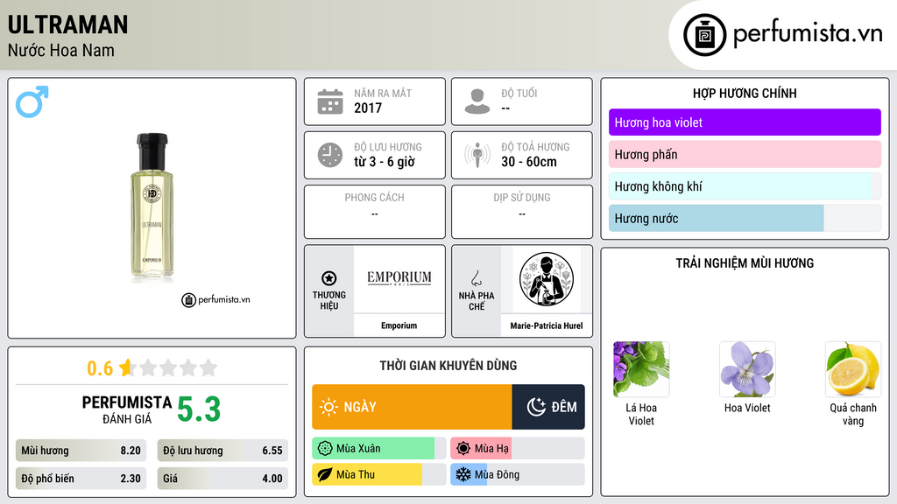Click the Phong cách card
897x504 pixels.
pos(375,212)
